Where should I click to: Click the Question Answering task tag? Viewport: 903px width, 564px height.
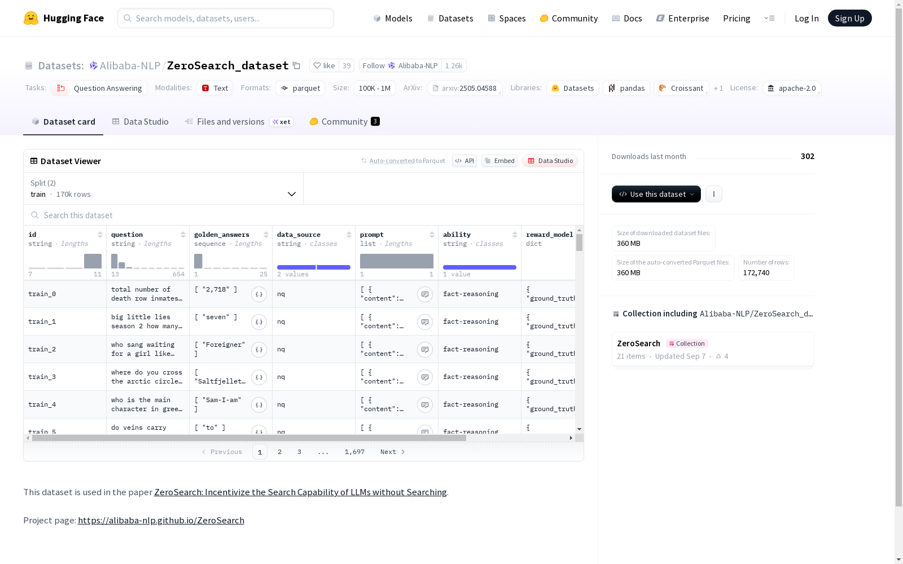[99, 88]
